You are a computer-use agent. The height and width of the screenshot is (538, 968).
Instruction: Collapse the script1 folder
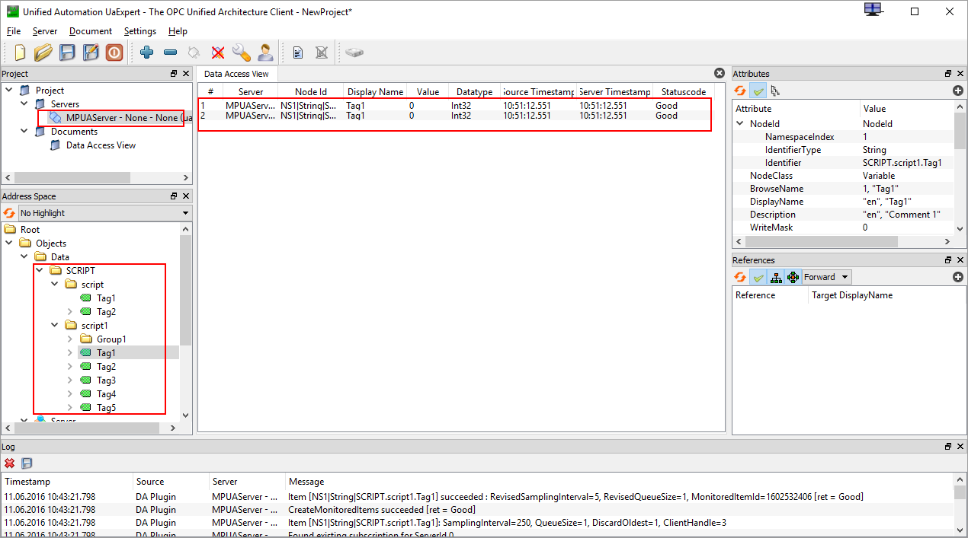(54, 326)
